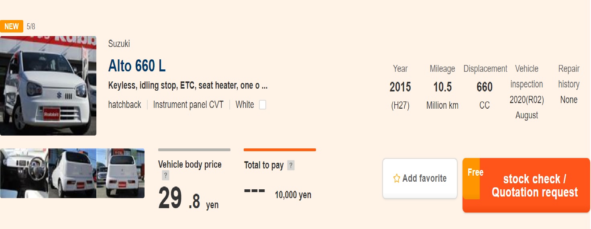This screenshot has width=591, height=229.
Task: Open the Alto 660 L listing title
Action: (x=137, y=66)
